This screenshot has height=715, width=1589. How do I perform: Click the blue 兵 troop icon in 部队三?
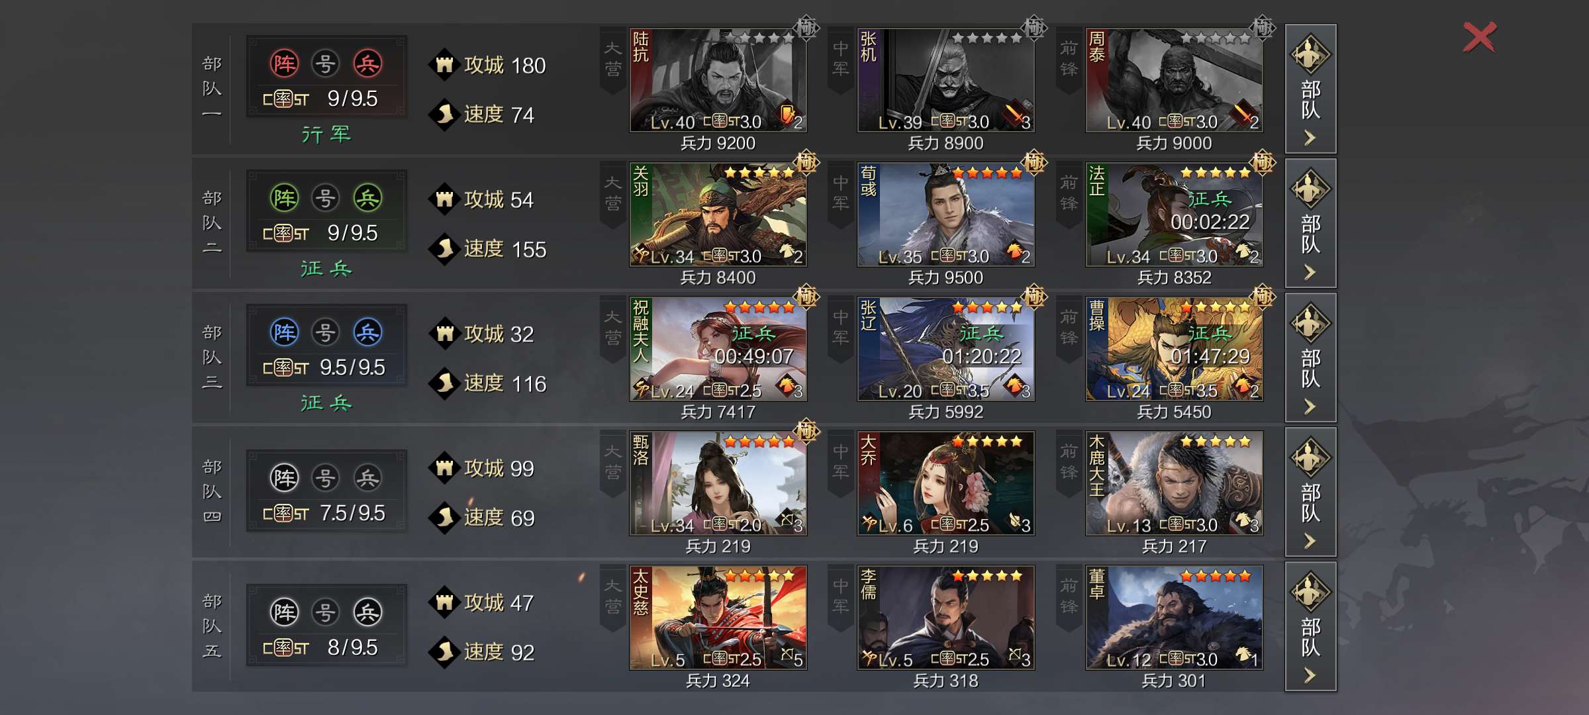pyautogui.click(x=367, y=332)
